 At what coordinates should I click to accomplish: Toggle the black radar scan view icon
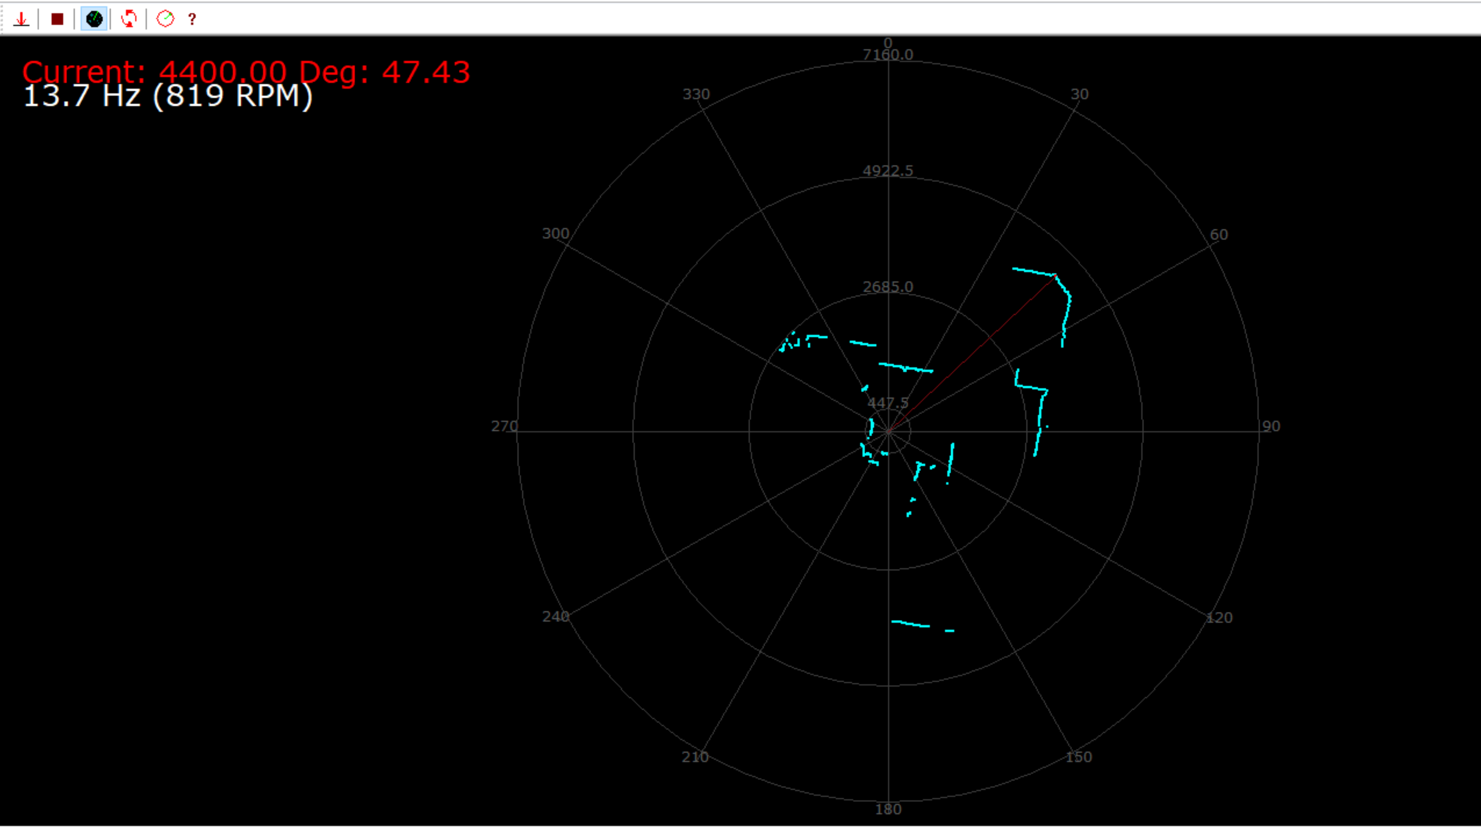[x=94, y=20]
